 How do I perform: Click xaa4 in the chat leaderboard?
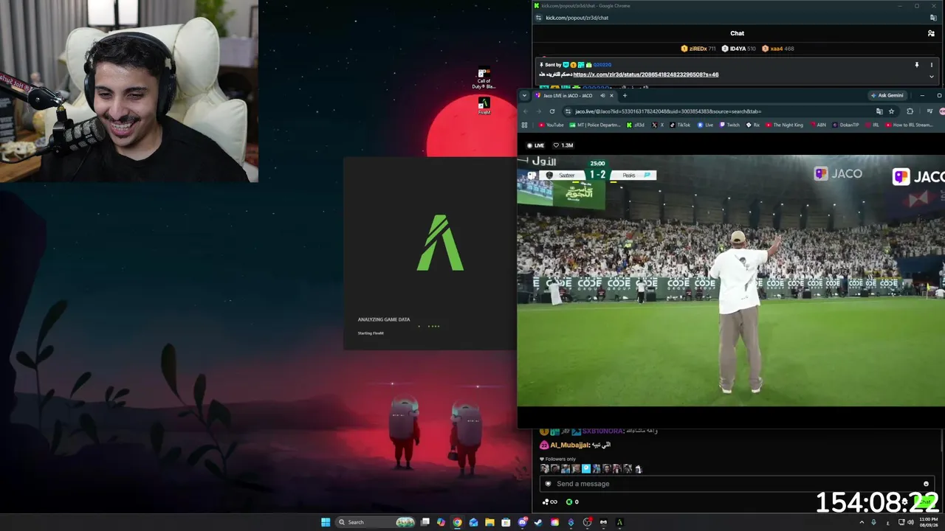778,49
